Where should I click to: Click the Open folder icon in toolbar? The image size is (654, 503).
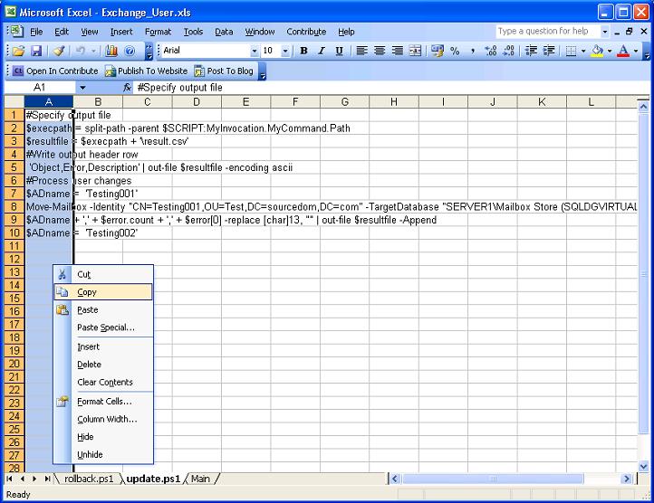click(x=20, y=52)
